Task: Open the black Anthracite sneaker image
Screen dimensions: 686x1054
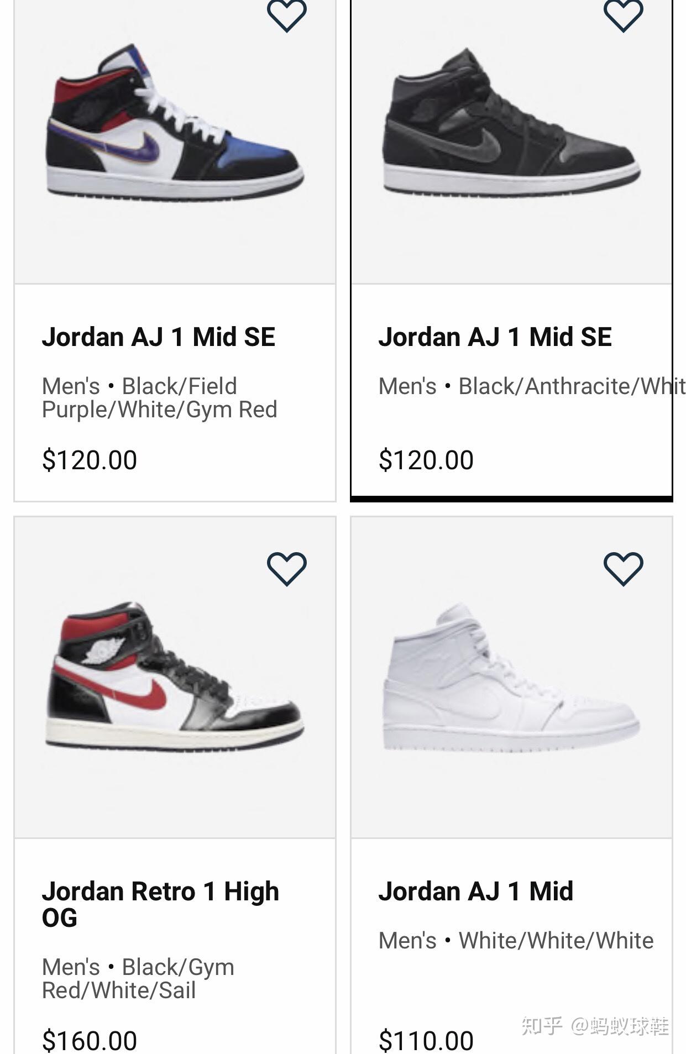Action: pos(511,124)
